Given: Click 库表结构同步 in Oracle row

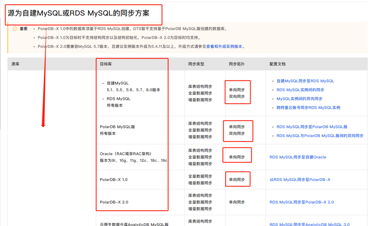Looking at the screenshot, I should pos(200,150).
